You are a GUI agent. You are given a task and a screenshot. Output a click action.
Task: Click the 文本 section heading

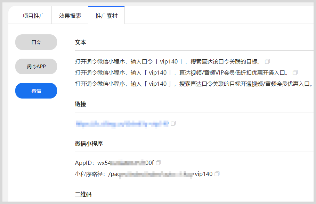click(80, 42)
